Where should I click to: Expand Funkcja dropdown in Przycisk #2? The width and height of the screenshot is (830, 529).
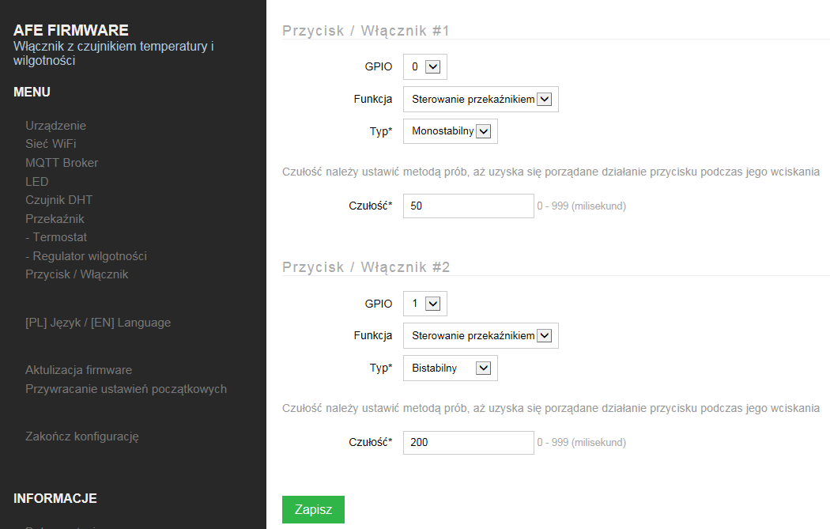click(x=481, y=336)
